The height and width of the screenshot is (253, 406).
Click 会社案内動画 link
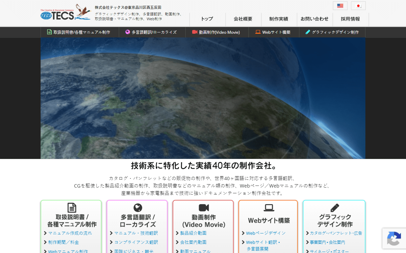pos(193,242)
